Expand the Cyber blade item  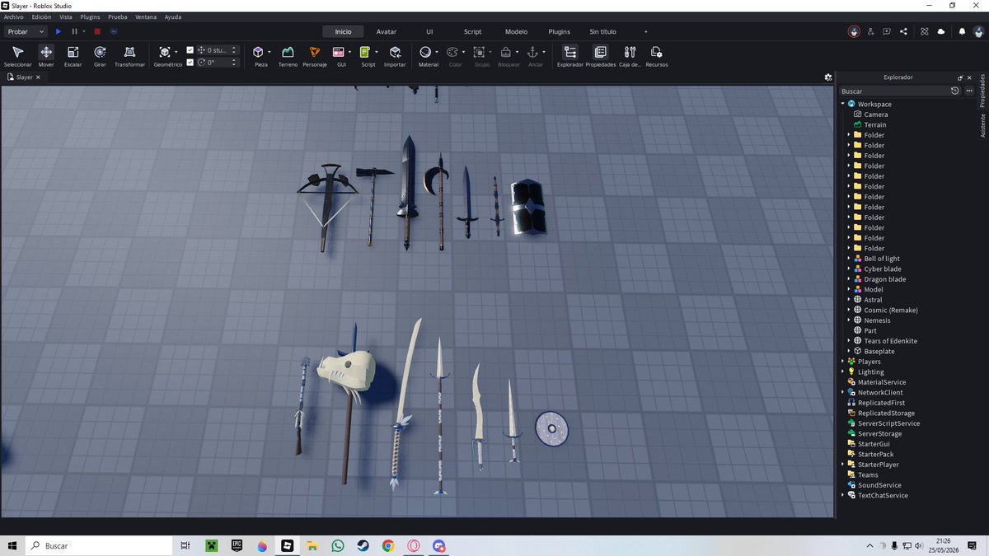tap(849, 269)
